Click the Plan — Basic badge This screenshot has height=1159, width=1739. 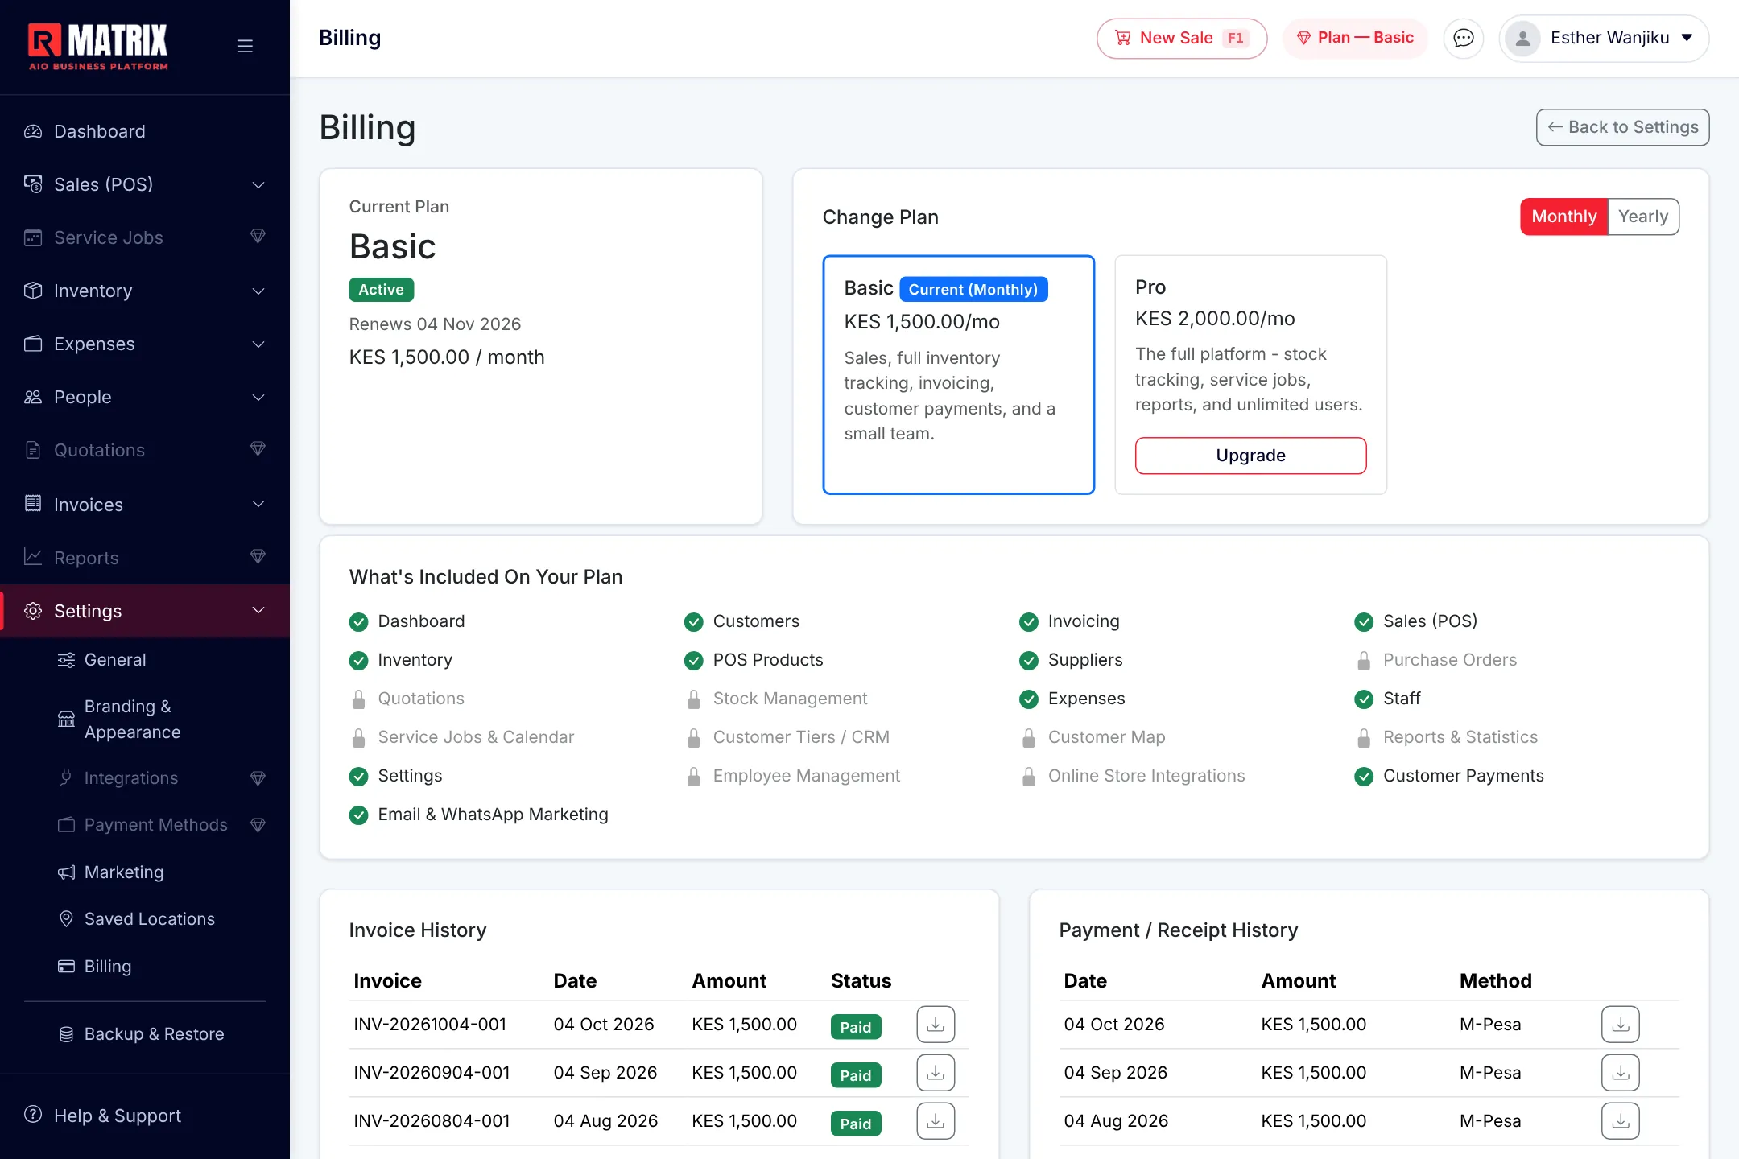(x=1355, y=38)
